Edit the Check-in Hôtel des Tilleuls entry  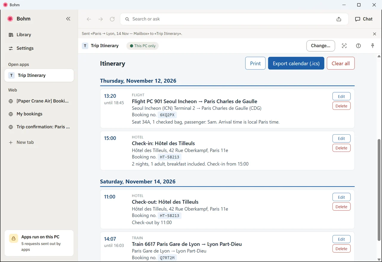point(341,138)
